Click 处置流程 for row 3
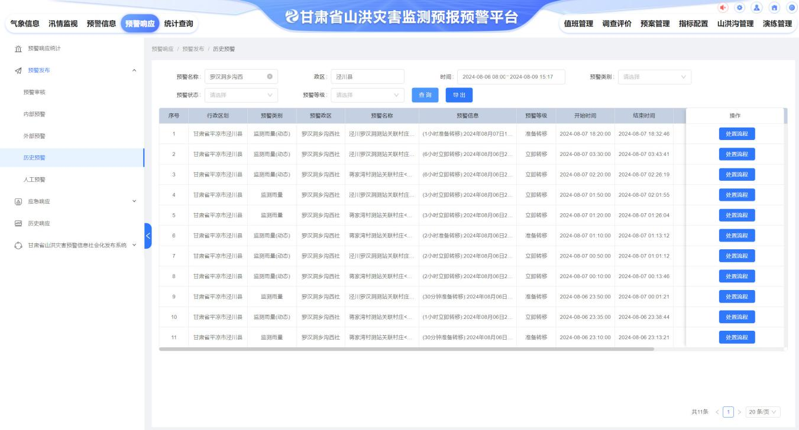 [737, 174]
